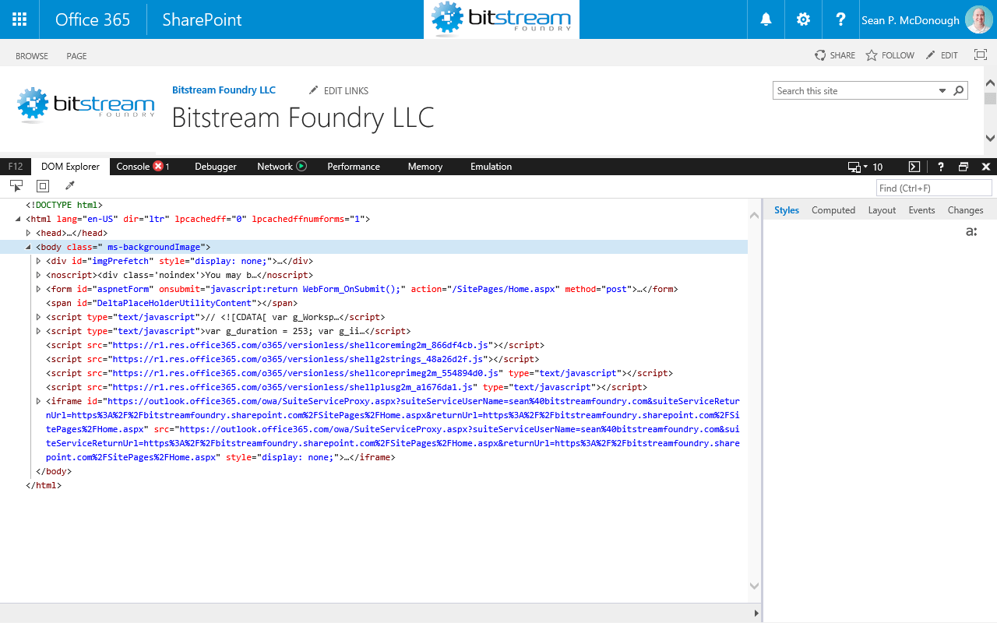
Task: Switch to the Events pane tab
Action: (x=921, y=210)
